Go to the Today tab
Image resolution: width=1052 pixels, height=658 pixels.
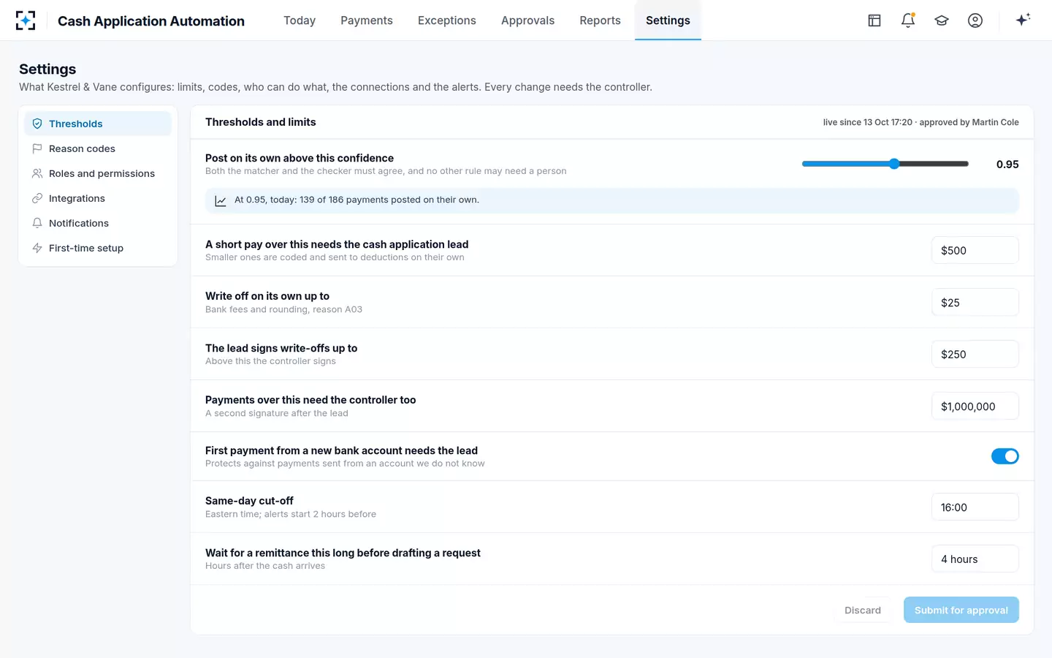point(300,20)
